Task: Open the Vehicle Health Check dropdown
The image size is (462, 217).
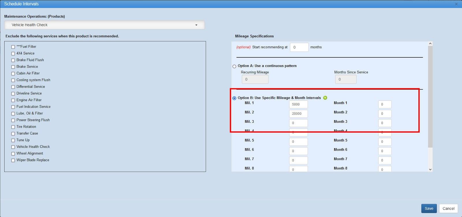Action: pyautogui.click(x=105, y=25)
